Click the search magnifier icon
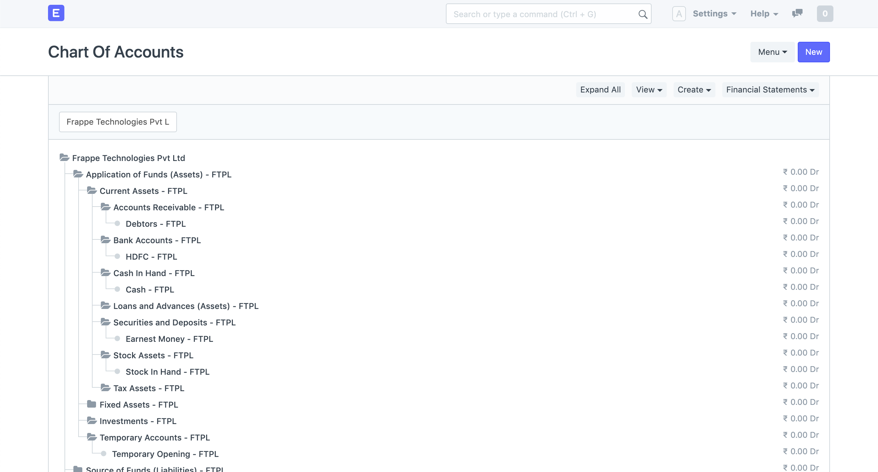 643,14
